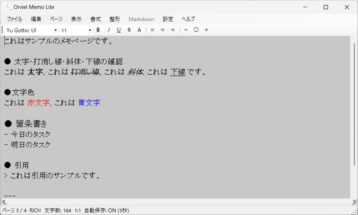Align text left
Viewport: 358px width, 215px height.
[x=152, y=30]
